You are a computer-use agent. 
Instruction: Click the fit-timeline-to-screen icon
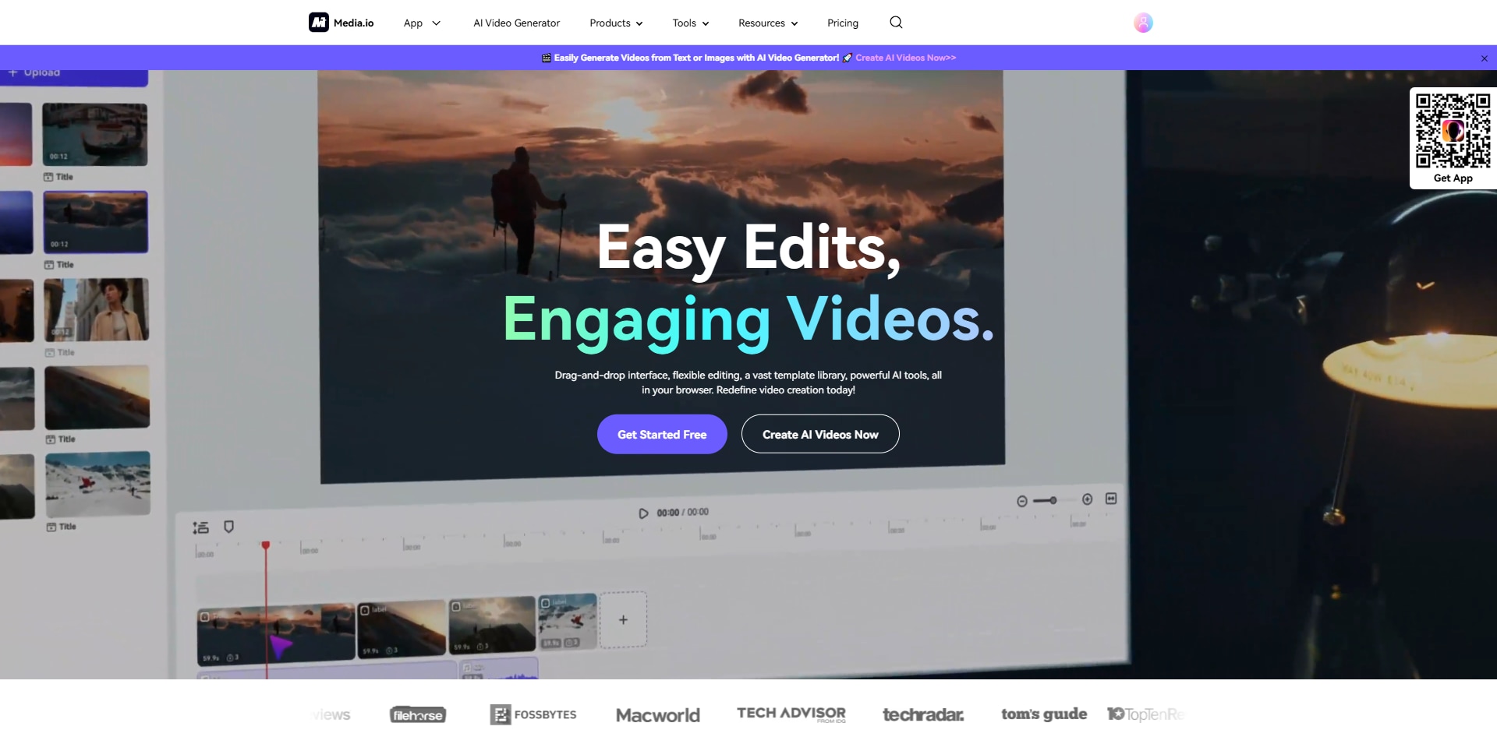tap(1111, 499)
